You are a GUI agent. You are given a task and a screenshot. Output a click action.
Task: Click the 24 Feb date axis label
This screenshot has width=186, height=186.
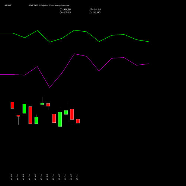[71, 177]
